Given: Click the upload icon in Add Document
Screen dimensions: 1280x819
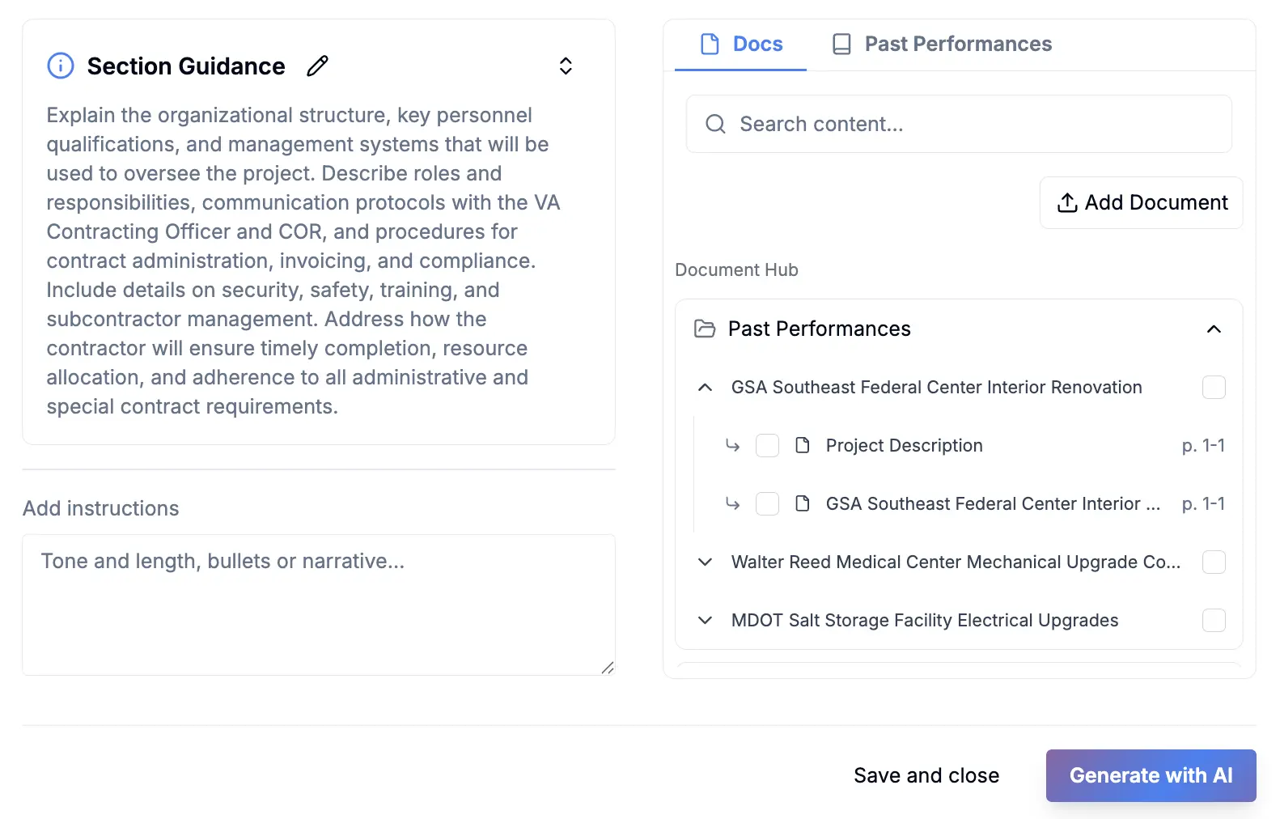Looking at the screenshot, I should point(1066,203).
